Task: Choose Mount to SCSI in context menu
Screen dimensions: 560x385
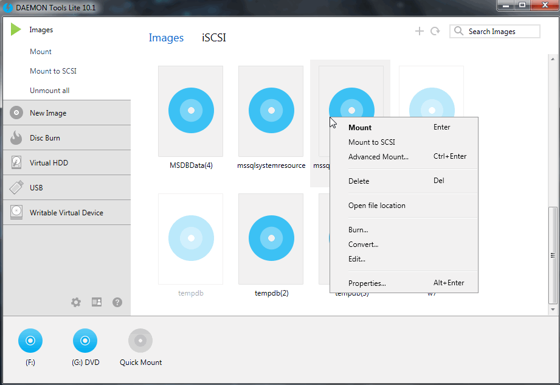Action: pos(404,142)
